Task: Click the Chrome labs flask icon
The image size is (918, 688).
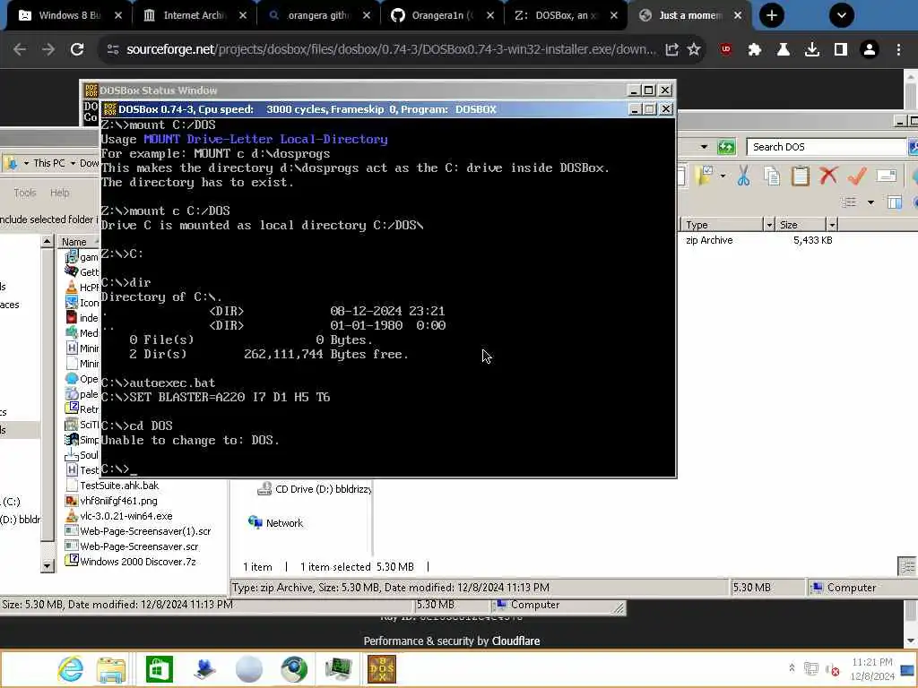Action: click(x=784, y=50)
